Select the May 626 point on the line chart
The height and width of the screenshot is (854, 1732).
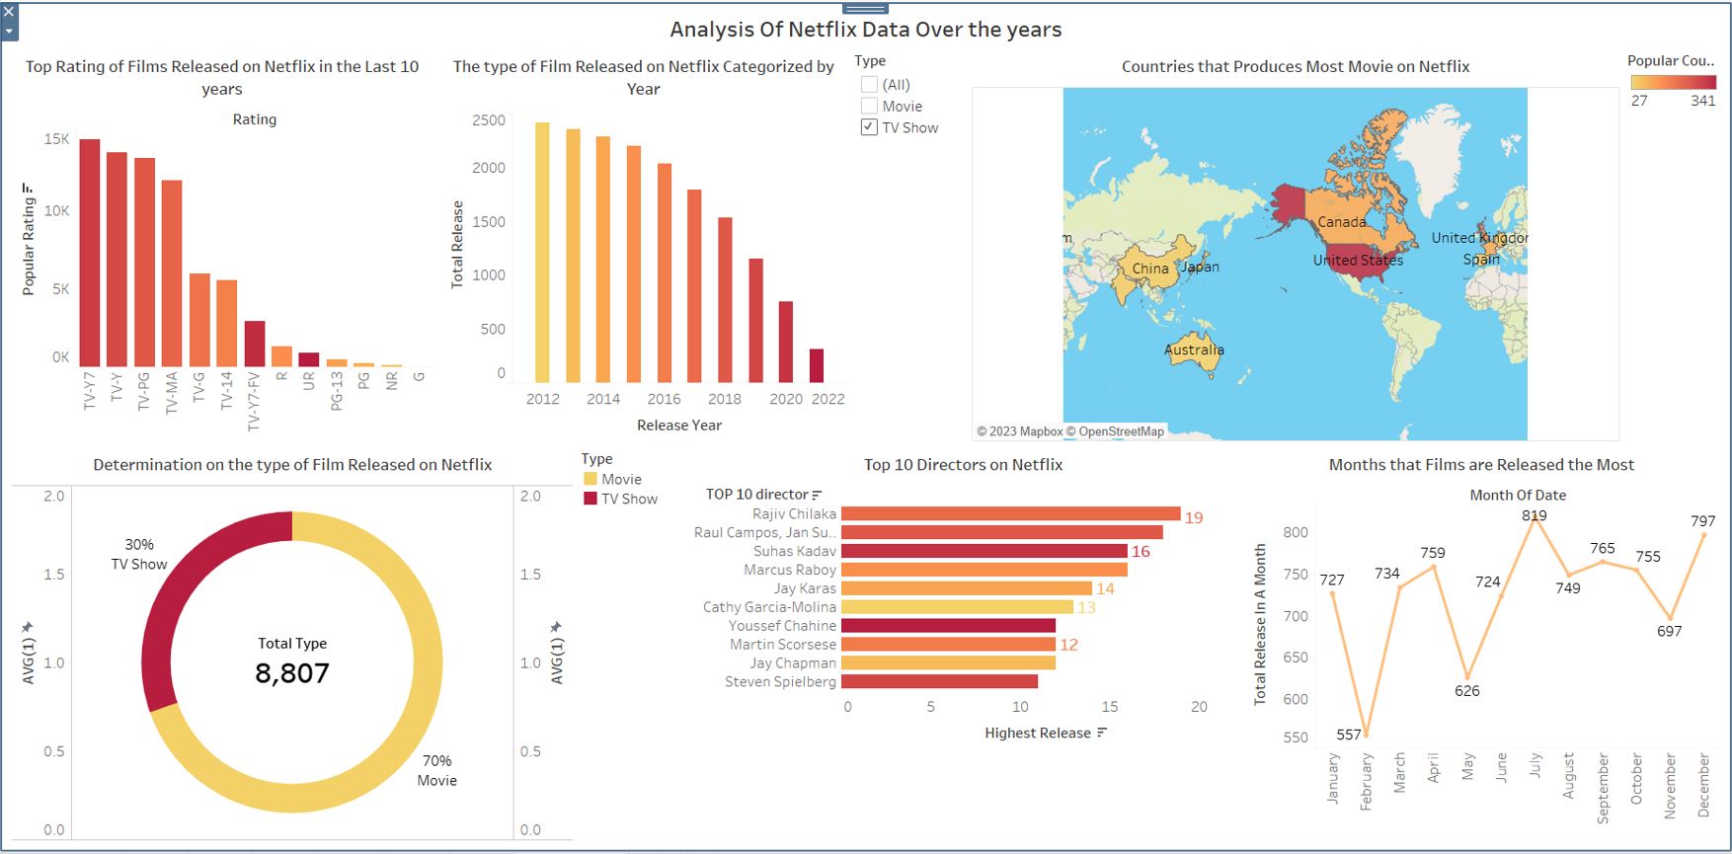pyautogui.click(x=1467, y=676)
